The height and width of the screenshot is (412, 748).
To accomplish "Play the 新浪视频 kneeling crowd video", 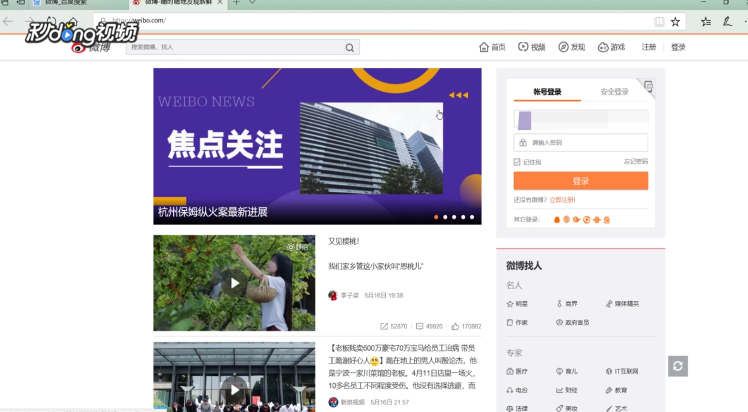I will pos(234,390).
